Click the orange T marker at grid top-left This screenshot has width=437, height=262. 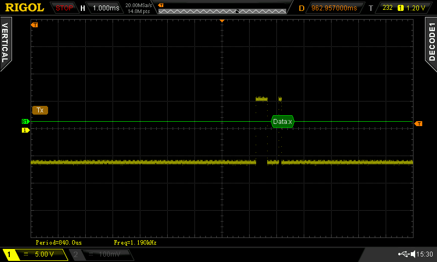(35, 25)
